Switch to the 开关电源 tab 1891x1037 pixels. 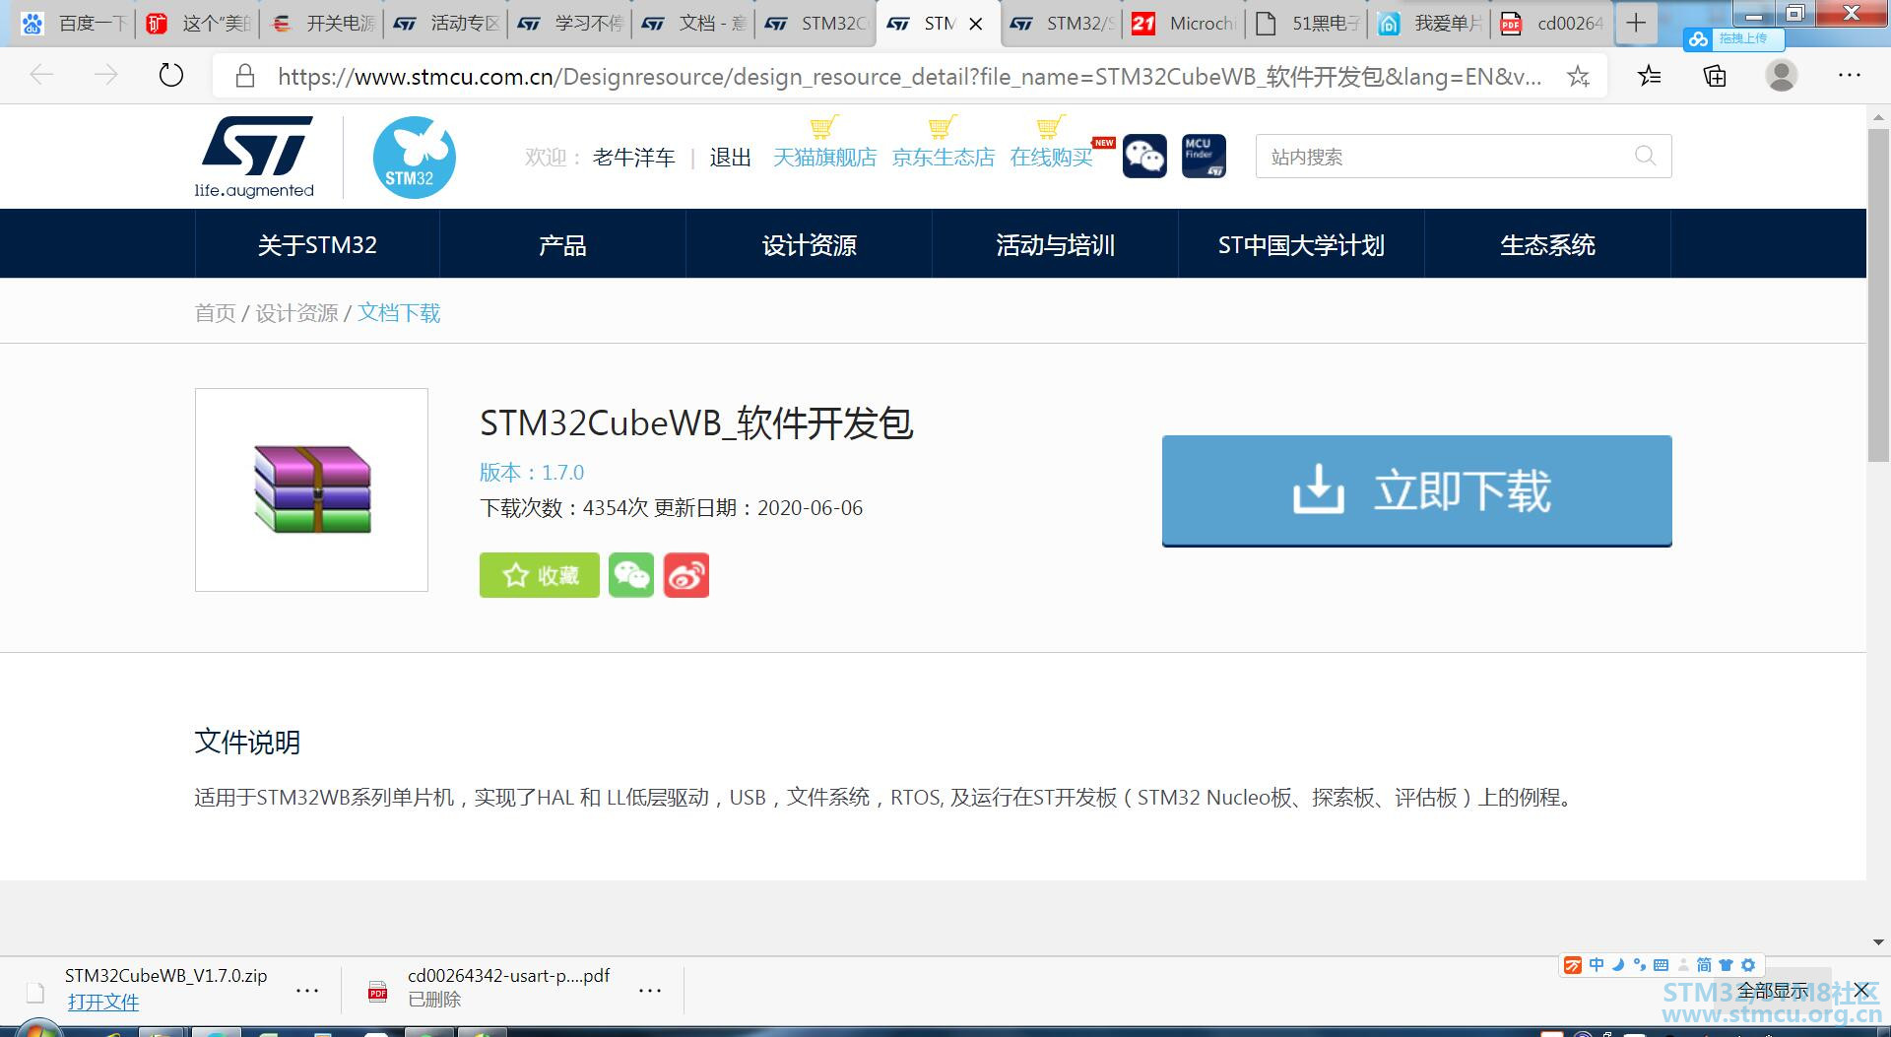tap(322, 24)
